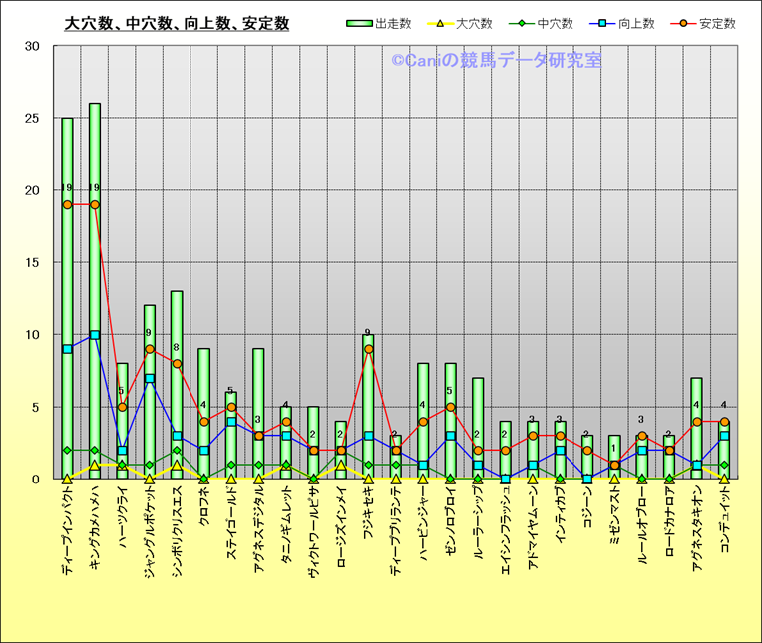The height and width of the screenshot is (643, 762).
Task: Select the orange 安定数 marker for フジキセキ
Action: coord(368,349)
